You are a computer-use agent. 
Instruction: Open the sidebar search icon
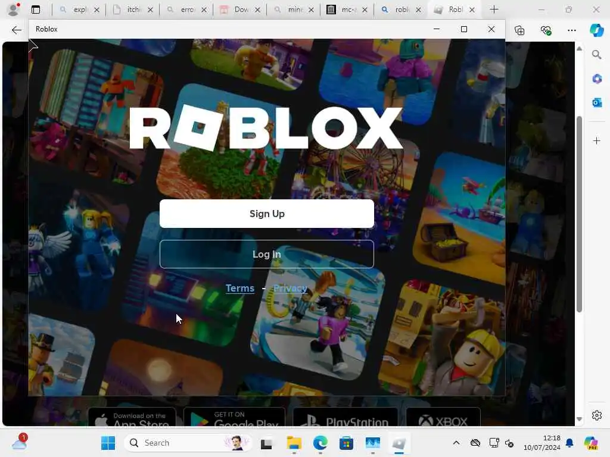tap(596, 55)
